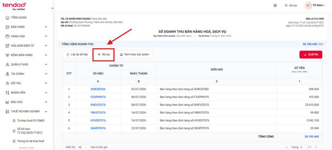The image size is (332, 150).
Task: Click the Kênh bán hàng broadcast icon
Action: 7,55
